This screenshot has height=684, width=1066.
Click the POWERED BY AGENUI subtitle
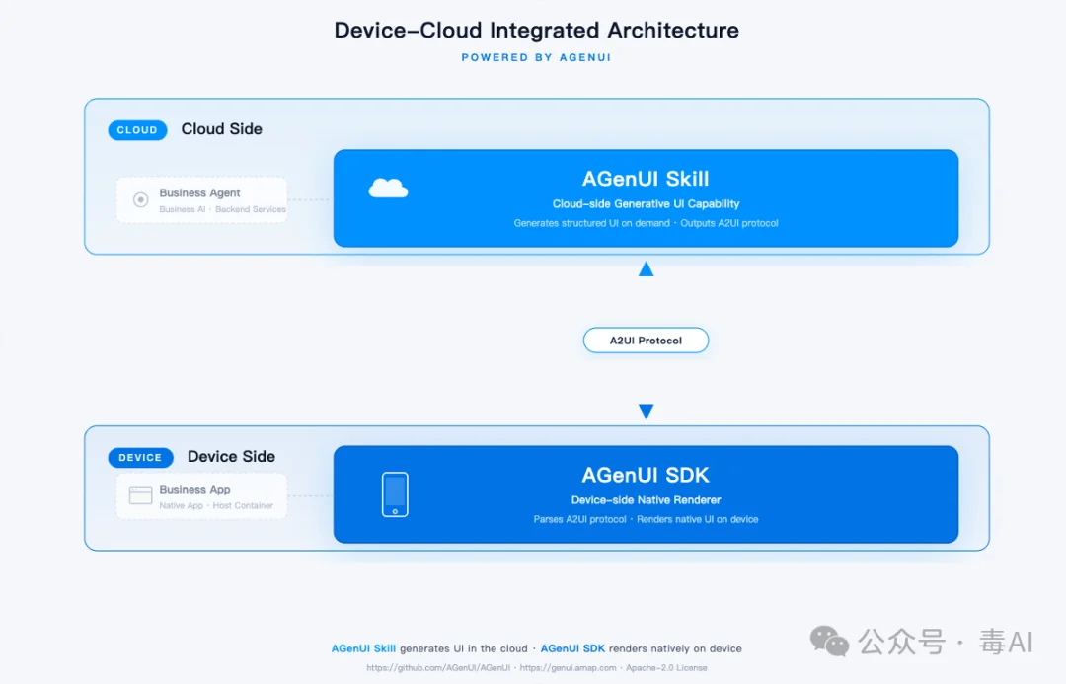tap(536, 58)
